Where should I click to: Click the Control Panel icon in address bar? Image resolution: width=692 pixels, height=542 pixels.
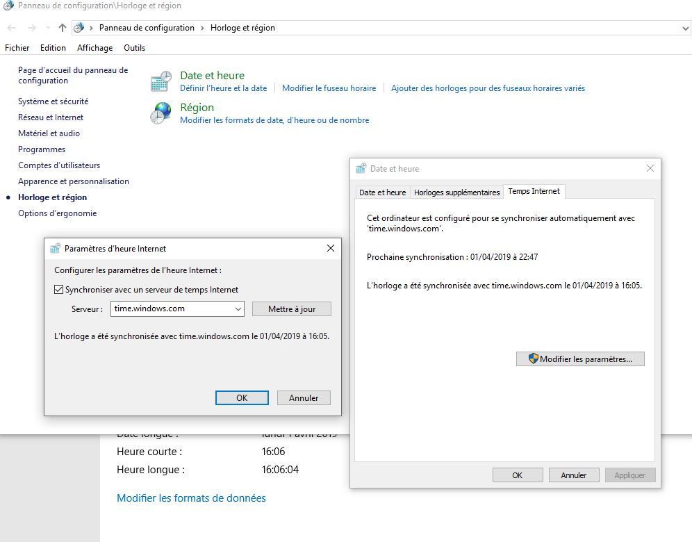(79, 28)
